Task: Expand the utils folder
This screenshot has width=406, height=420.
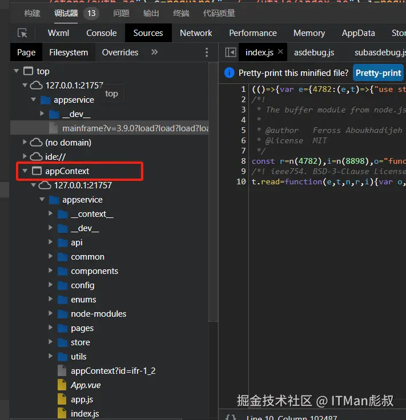Action: point(50,356)
